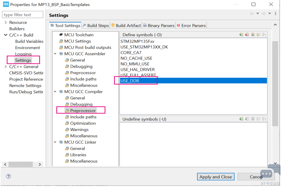Select USE_STM32MP13XX_DK define symbol

pos(144,47)
